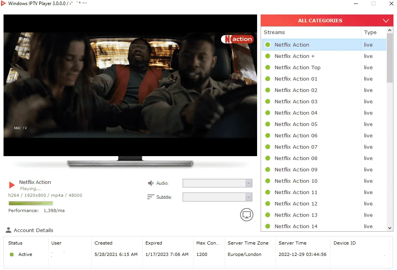Click the Expired date 1/17/2023 7:06 AM
The height and width of the screenshot is (270, 397).
[167, 254]
